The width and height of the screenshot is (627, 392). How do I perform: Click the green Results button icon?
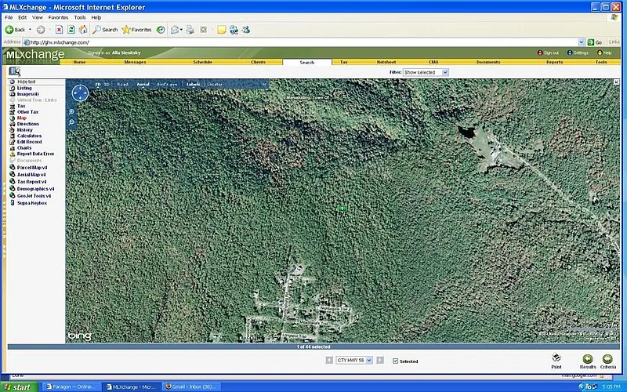587,358
